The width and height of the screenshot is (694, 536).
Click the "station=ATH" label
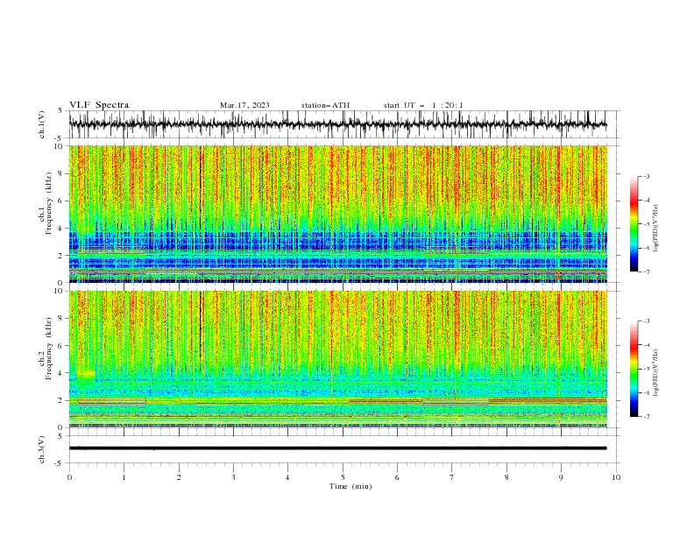pyautogui.click(x=325, y=105)
